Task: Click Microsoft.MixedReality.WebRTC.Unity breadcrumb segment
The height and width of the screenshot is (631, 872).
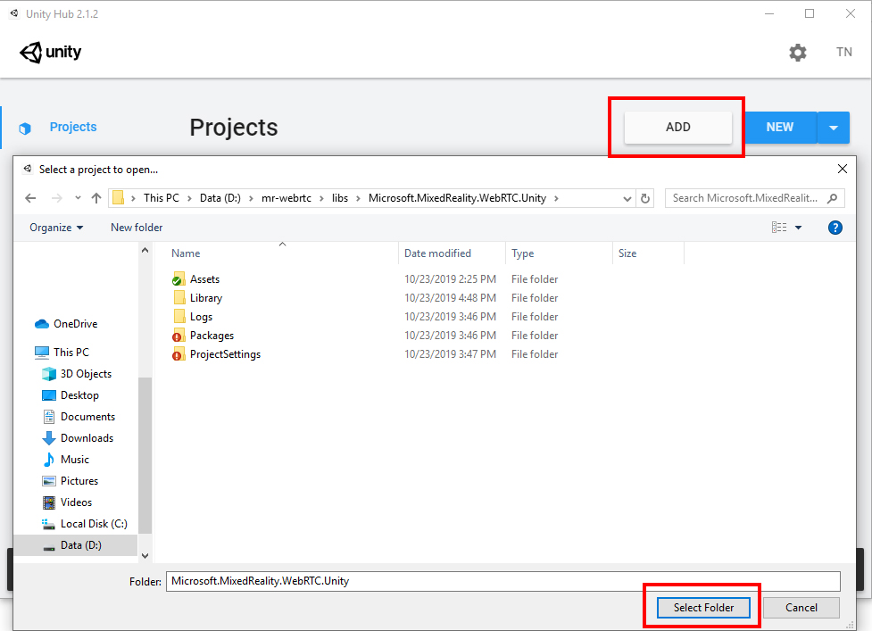Action: [457, 198]
